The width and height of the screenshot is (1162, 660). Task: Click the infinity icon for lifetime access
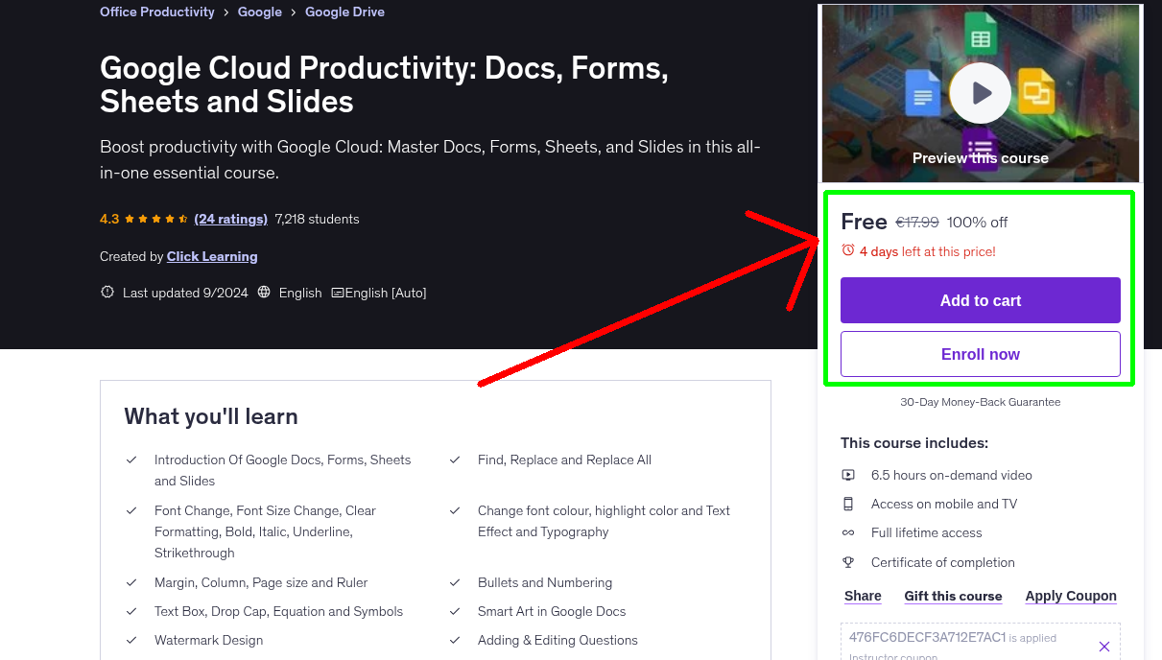(849, 532)
